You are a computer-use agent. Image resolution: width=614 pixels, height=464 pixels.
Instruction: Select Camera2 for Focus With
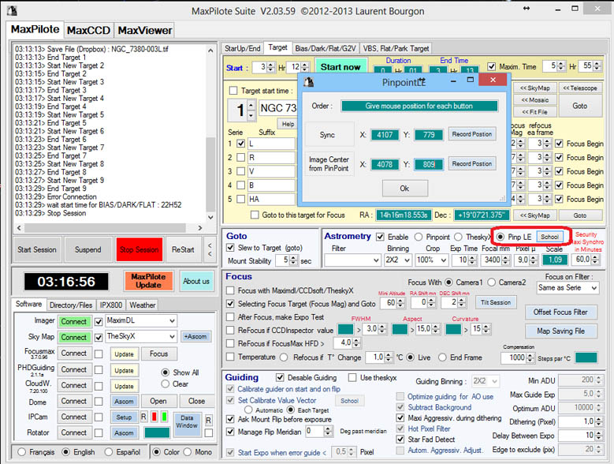[x=492, y=283]
